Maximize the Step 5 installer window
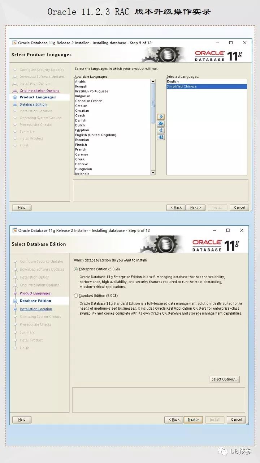Screen dimensions: 260x463 click(x=231, y=43)
